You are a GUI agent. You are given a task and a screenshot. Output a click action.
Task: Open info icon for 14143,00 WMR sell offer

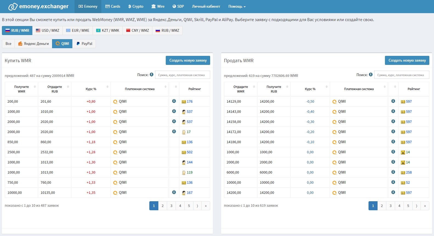coord(393,111)
